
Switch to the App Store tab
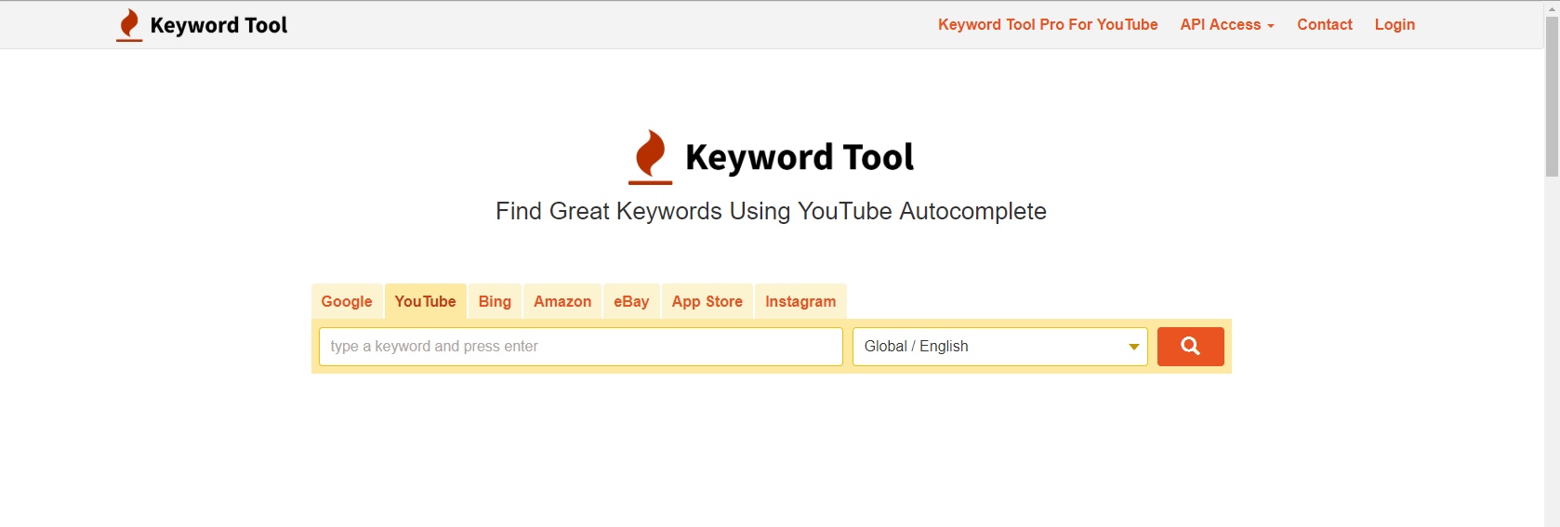coord(707,301)
